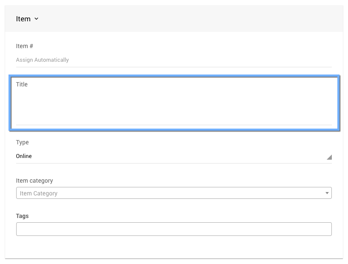Focus the Title text area
This screenshot has width=348, height=264.
pyautogui.click(x=174, y=106)
